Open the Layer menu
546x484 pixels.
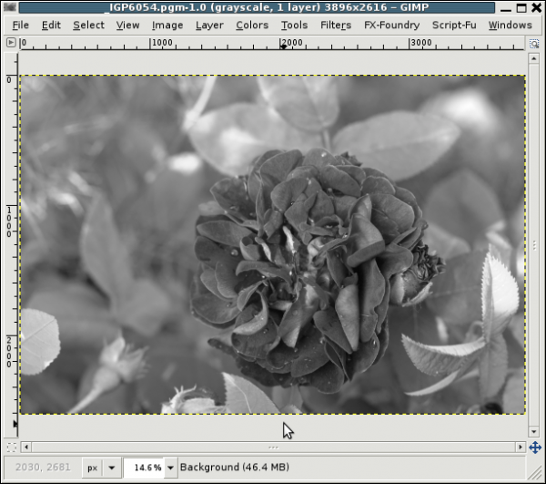tap(209, 26)
